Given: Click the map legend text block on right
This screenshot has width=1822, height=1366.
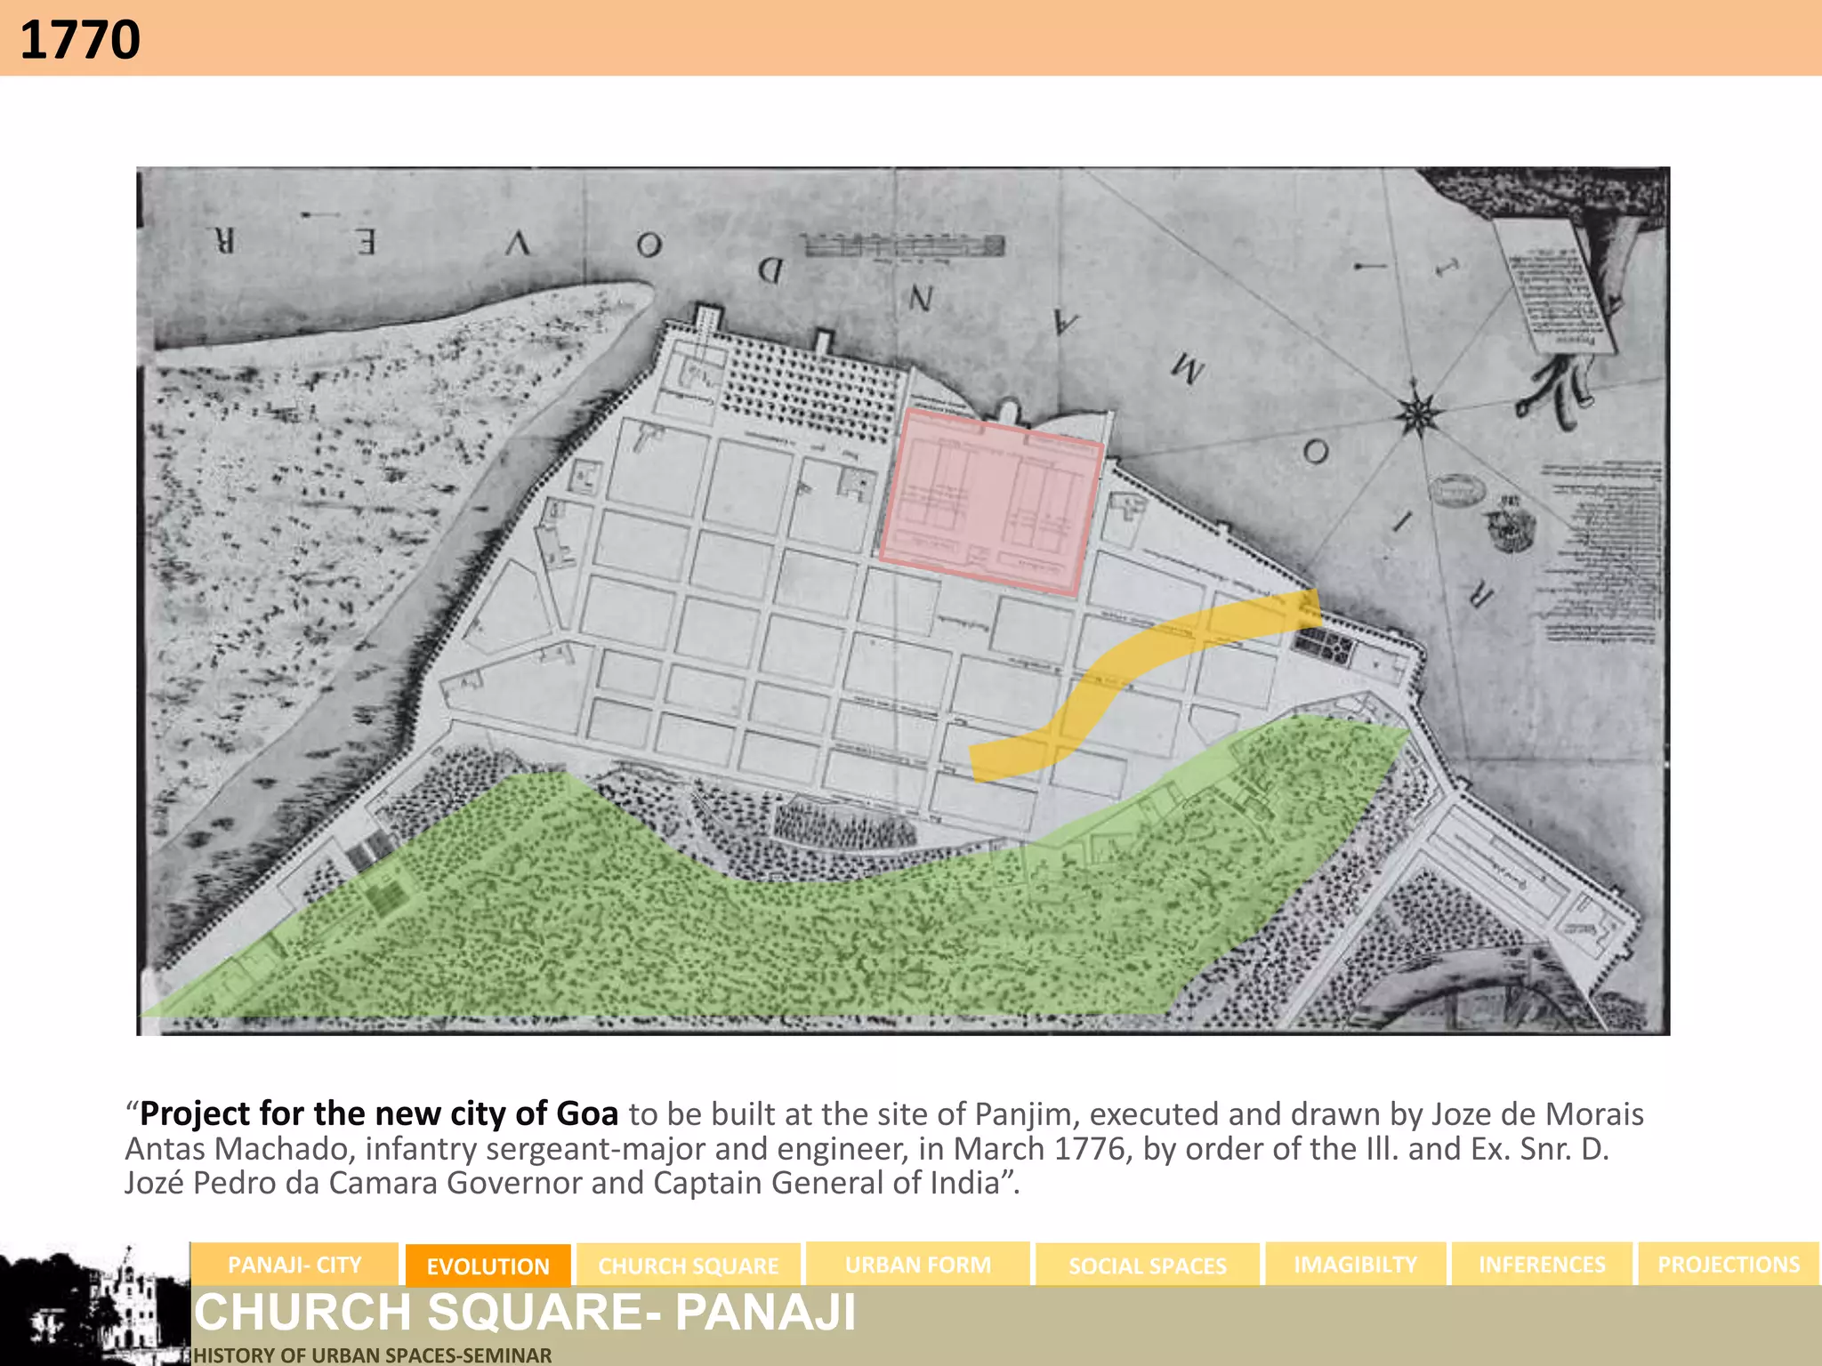Looking at the screenshot, I should click(1601, 553).
